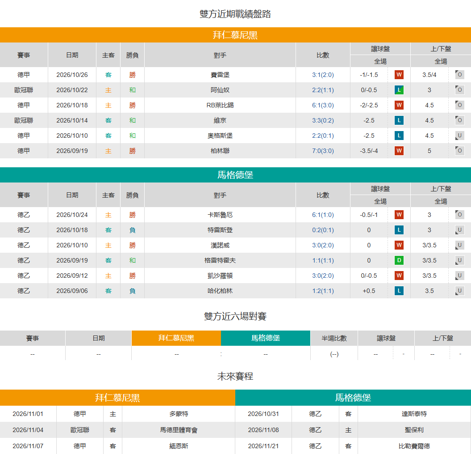Image resolution: width=471 pixels, height=454 pixels.
Task: Open the 1:2(1:1) score against 哈化柏林
Action: click(x=323, y=291)
